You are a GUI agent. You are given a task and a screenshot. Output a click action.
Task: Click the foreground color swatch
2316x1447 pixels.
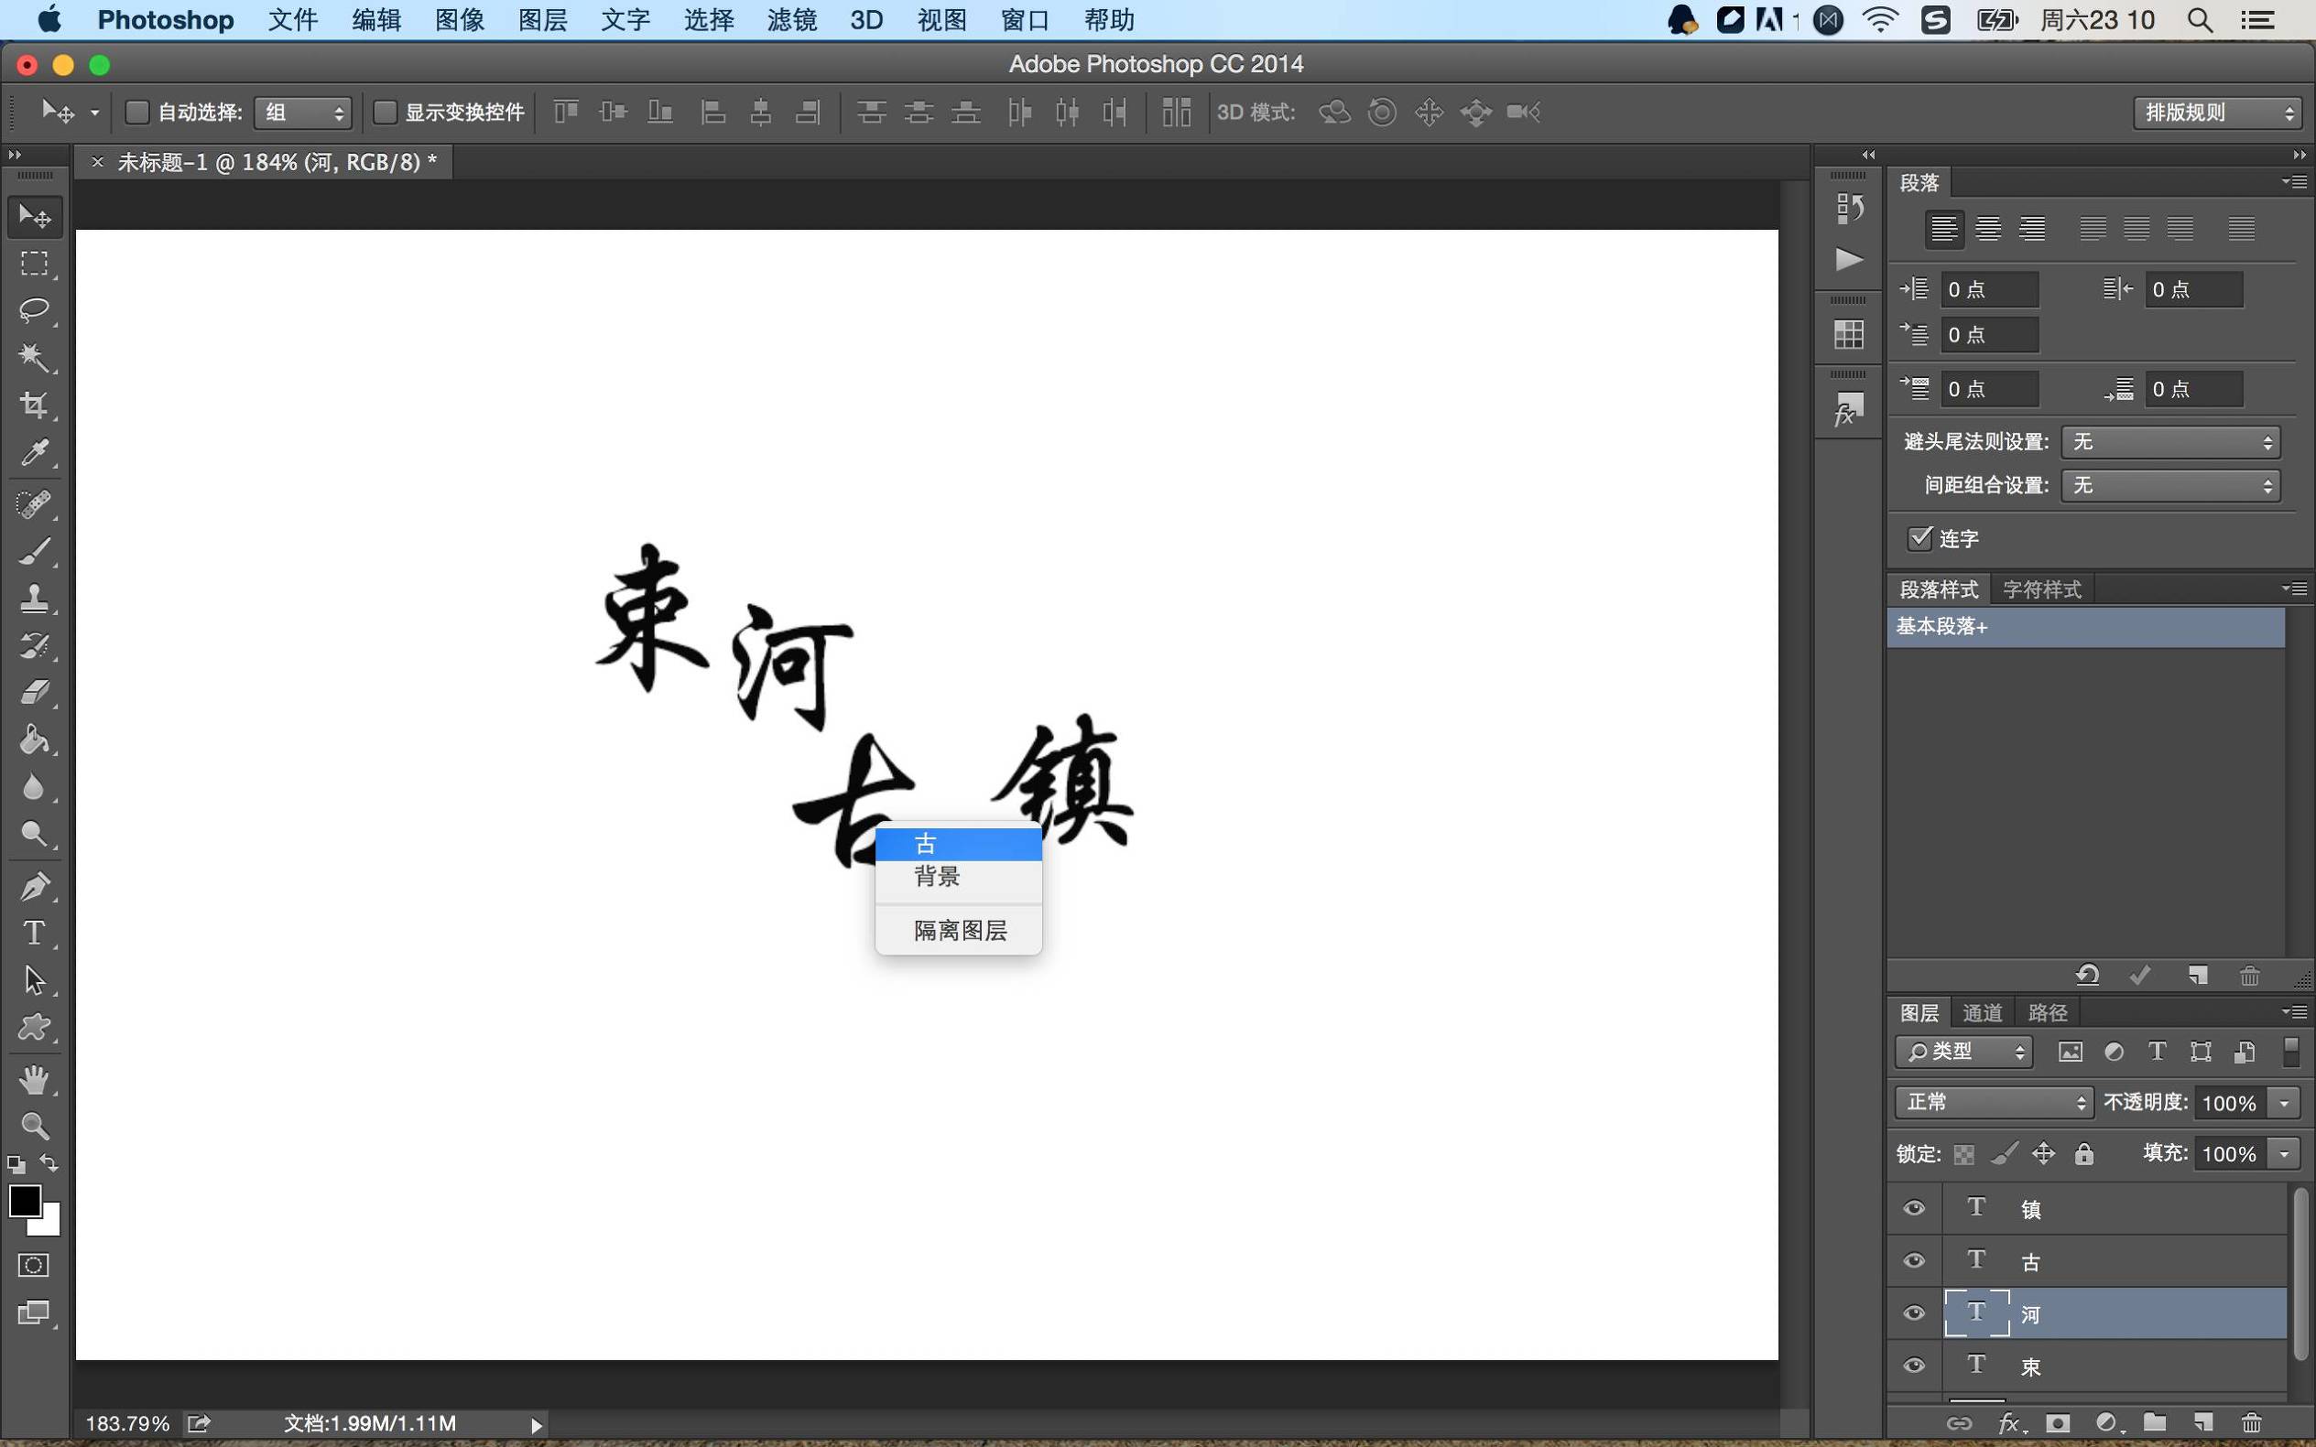[x=25, y=1200]
